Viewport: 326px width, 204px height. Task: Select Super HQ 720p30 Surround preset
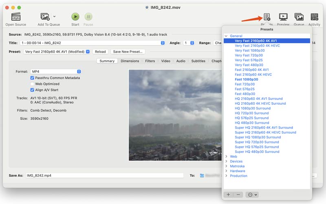click(257, 142)
